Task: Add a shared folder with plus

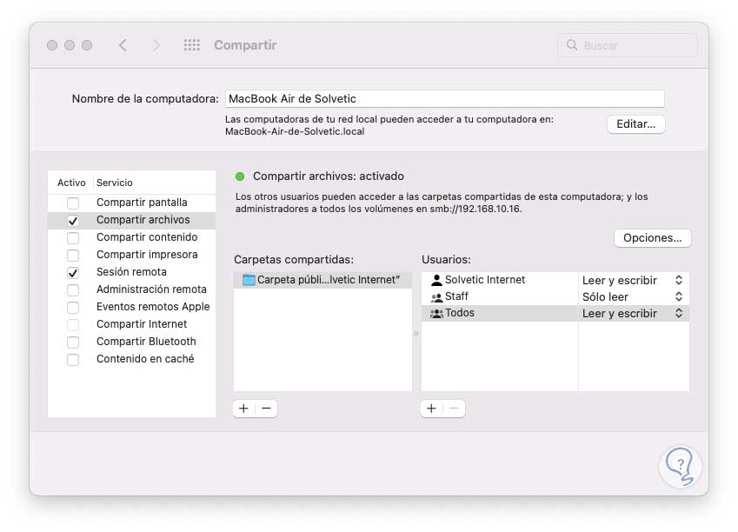Action: click(x=243, y=408)
